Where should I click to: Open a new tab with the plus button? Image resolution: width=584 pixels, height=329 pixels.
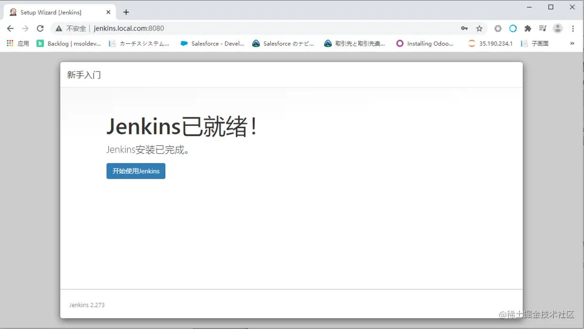tap(126, 12)
